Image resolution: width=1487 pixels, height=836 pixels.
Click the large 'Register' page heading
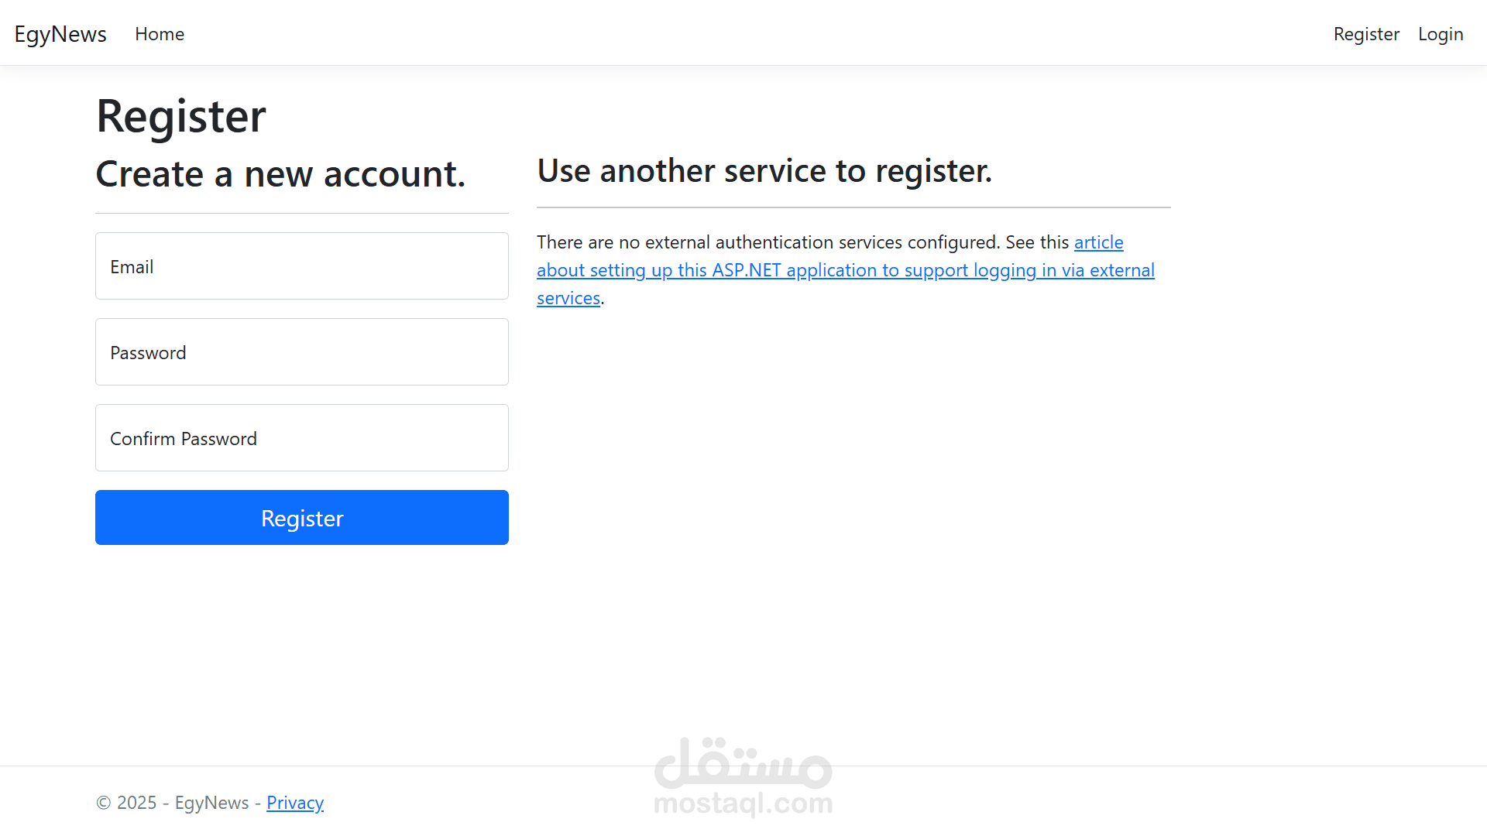coord(180,116)
